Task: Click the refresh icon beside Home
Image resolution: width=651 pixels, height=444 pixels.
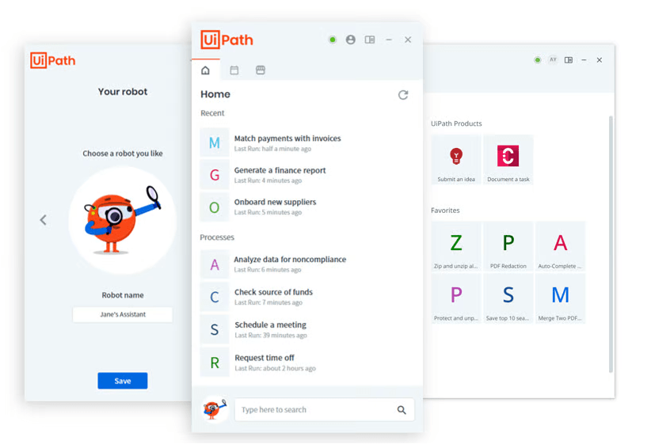Action: click(403, 95)
